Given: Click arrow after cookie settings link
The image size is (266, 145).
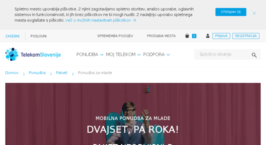Looking at the screenshot, I should (134, 20).
